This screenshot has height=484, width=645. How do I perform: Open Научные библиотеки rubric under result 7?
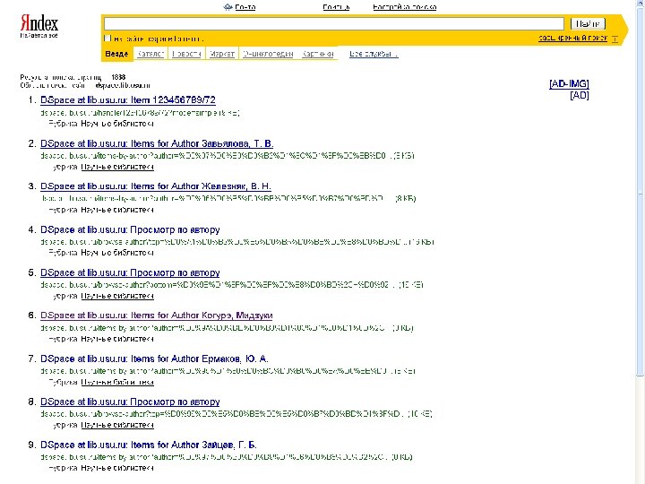(117, 383)
